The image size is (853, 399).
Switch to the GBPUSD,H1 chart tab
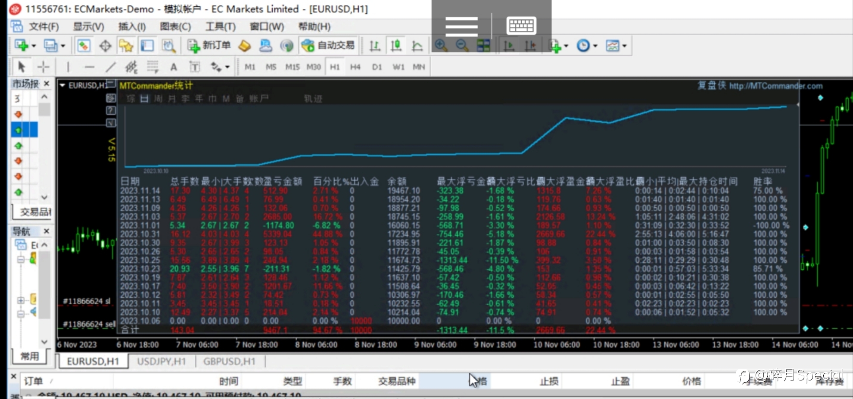[229, 361]
